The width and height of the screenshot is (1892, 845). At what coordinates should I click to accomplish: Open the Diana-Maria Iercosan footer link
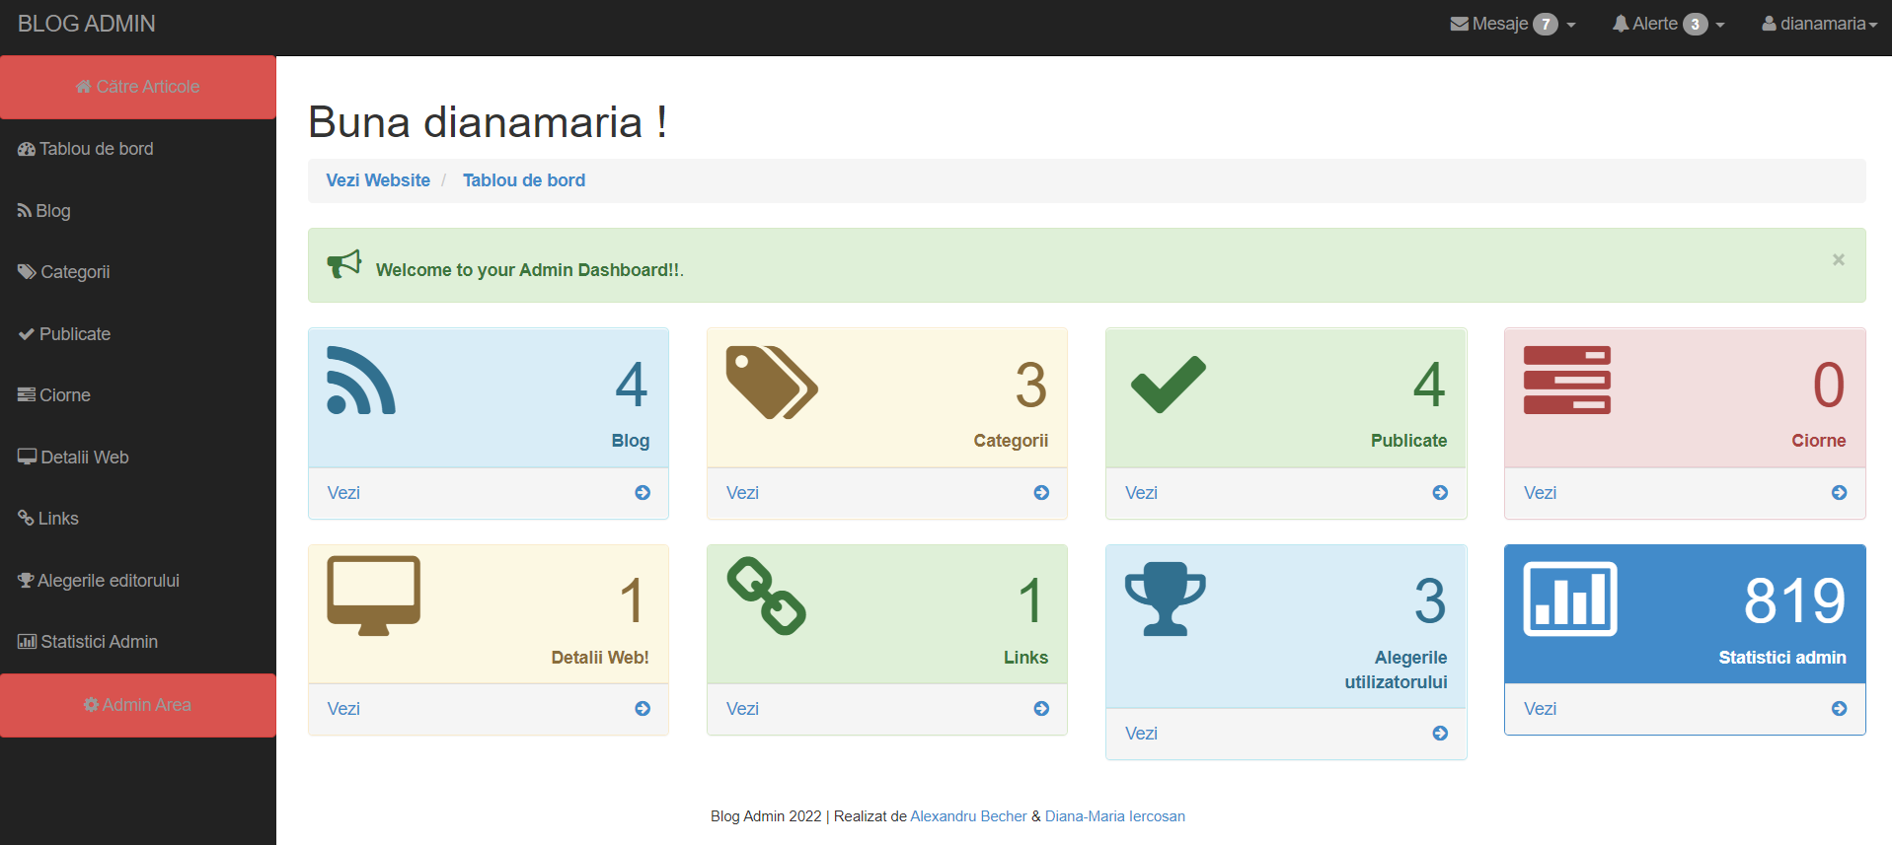(x=1114, y=816)
